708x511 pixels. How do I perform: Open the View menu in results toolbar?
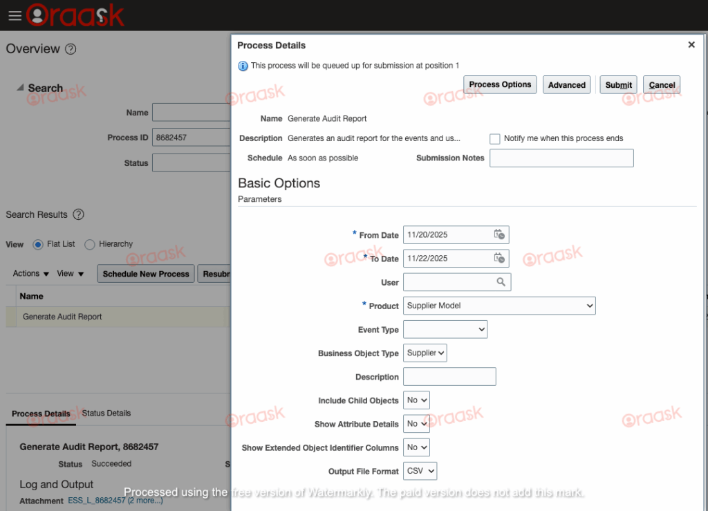(x=70, y=274)
